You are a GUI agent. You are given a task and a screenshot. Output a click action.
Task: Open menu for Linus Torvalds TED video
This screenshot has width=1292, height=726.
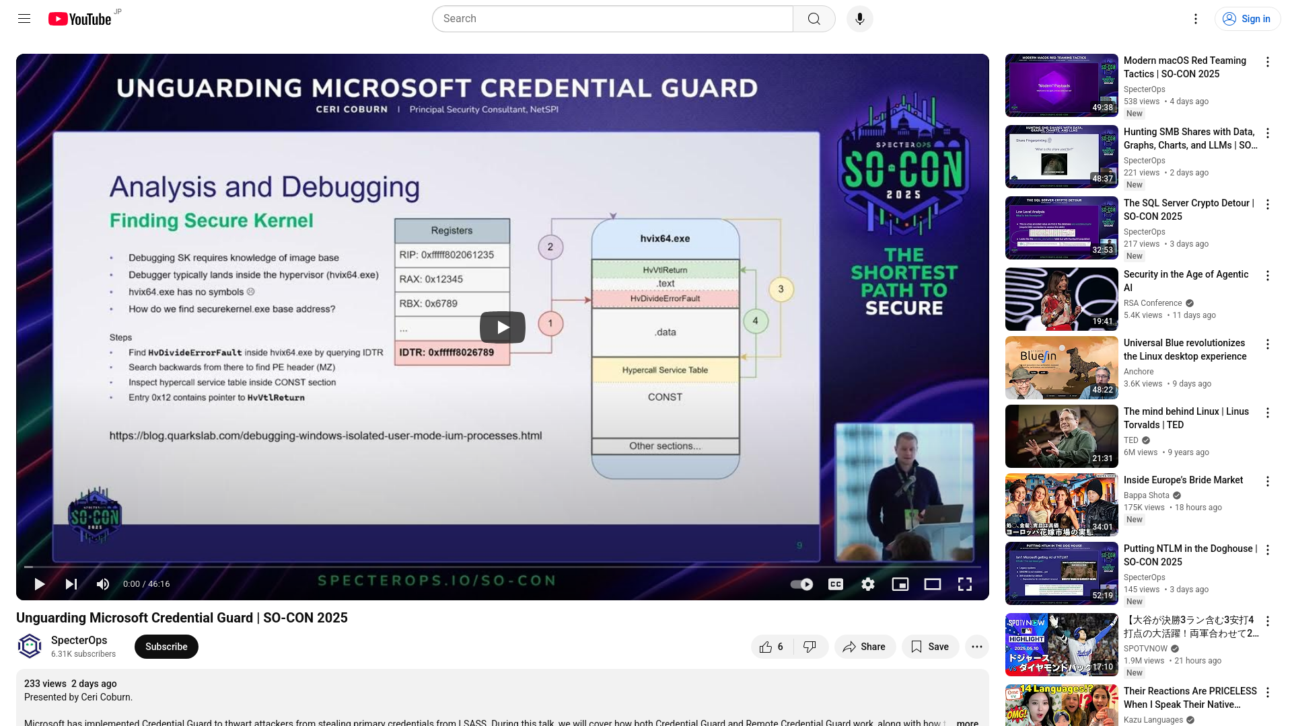click(1268, 413)
